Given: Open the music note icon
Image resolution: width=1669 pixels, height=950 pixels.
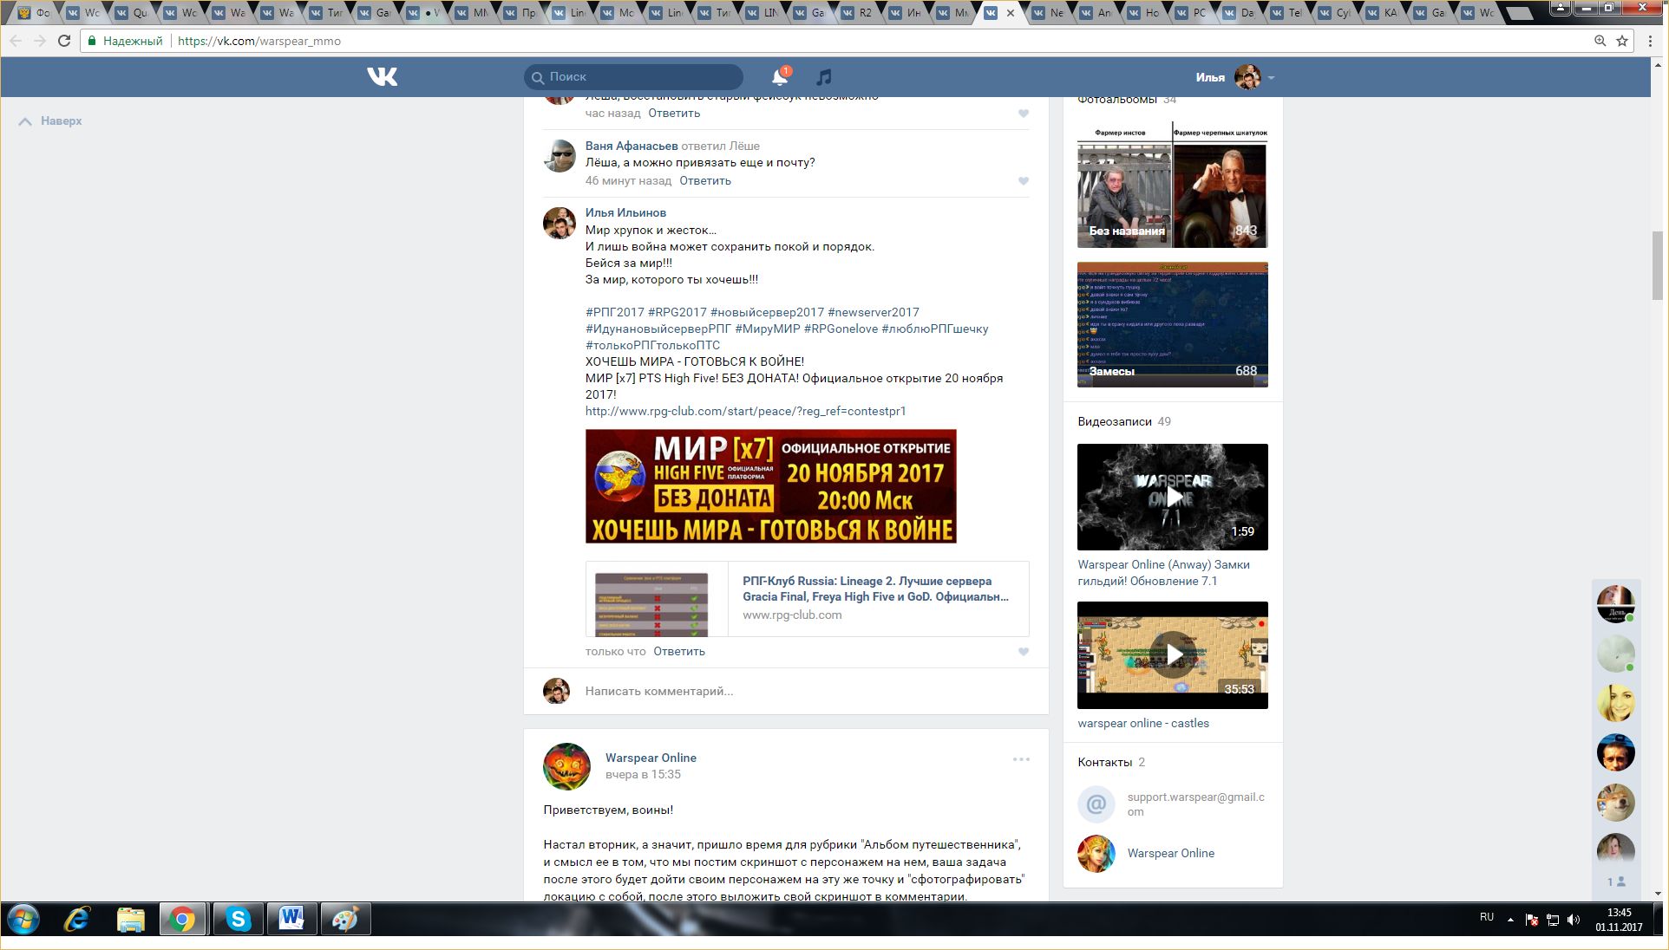Looking at the screenshot, I should click(x=823, y=77).
